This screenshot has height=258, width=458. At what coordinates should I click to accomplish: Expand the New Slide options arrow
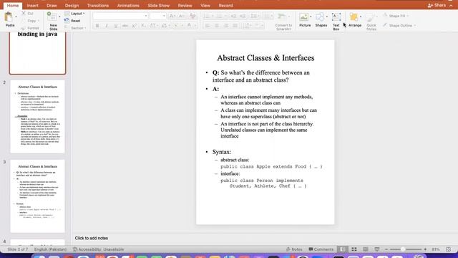59,16
